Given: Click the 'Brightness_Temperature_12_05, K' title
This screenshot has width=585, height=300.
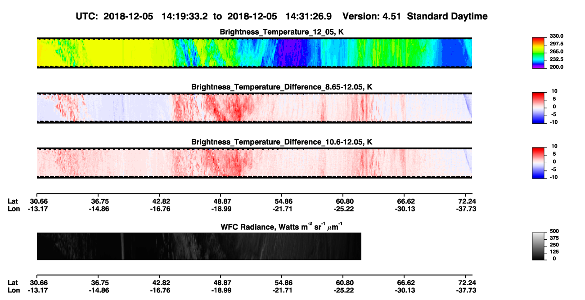Looking at the screenshot, I should pos(282,32).
